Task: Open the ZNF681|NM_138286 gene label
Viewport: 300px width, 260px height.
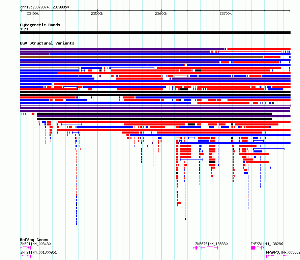Action: (x=267, y=244)
